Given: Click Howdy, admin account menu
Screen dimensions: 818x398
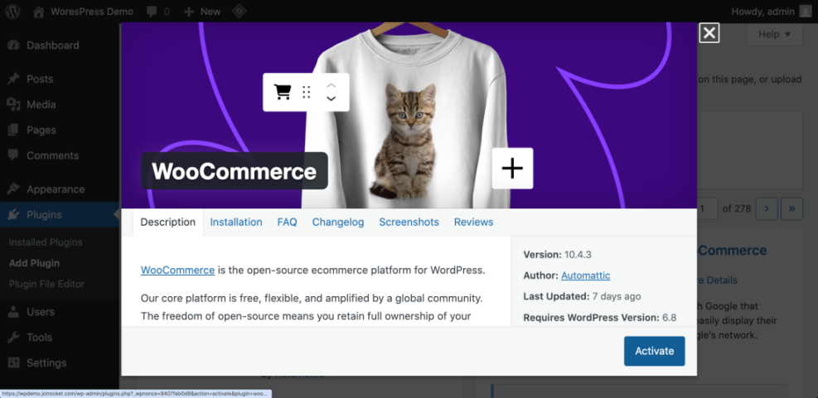Looking at the screenshot, I should (764, 12).
